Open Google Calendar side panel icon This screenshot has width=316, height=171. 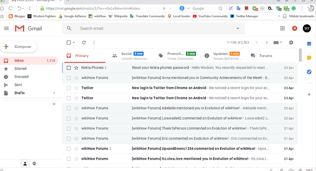(x=309, y=44)
